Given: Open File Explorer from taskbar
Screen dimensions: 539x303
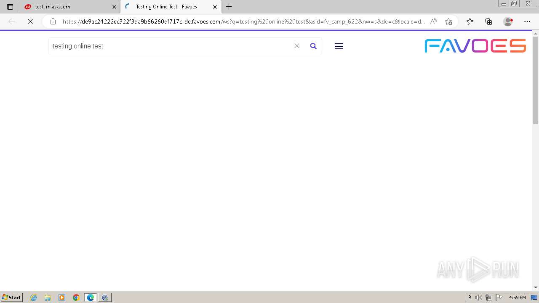Looking at the screenshot, I should [48, 298].
